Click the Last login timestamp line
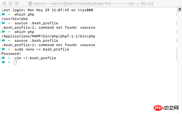This screenshot has width=182, height=114. (47, 10)
